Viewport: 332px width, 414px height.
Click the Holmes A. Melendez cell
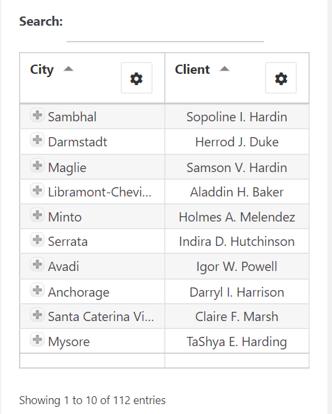coord(237,217)
